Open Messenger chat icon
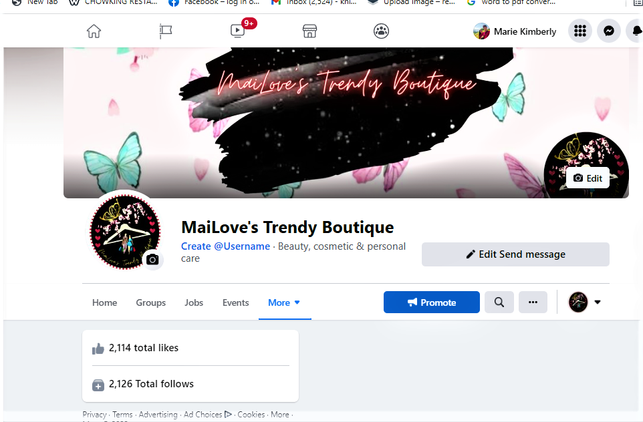 pyautogui.click(x=609, y=31)
